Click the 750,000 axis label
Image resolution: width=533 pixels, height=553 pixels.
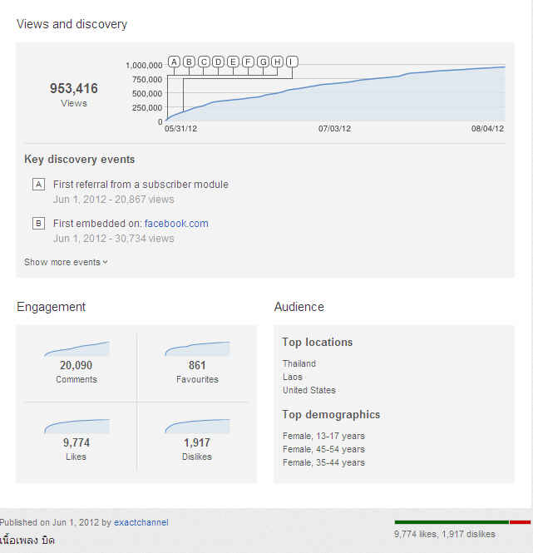click(147, 79)
